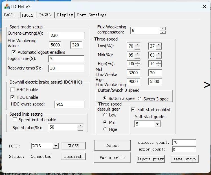Click the save prarm button
Viewport: 211px width, 175px height.
(184, 159)
